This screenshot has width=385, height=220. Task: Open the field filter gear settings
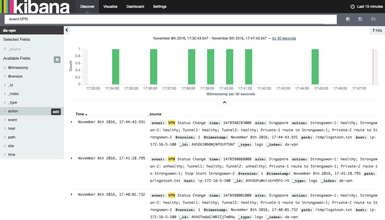click(57, 59)
